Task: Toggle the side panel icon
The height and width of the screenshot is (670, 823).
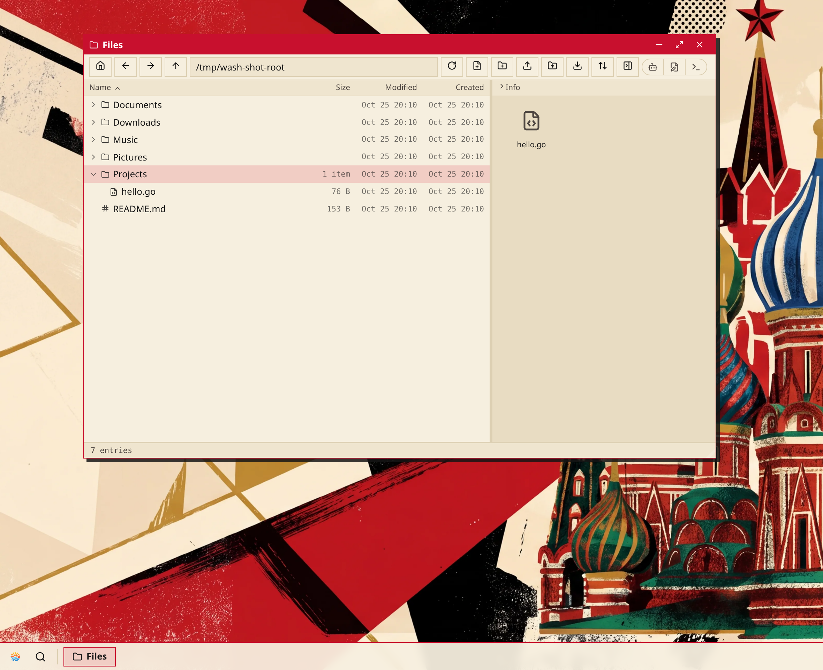Action: [x=627, y=67]
